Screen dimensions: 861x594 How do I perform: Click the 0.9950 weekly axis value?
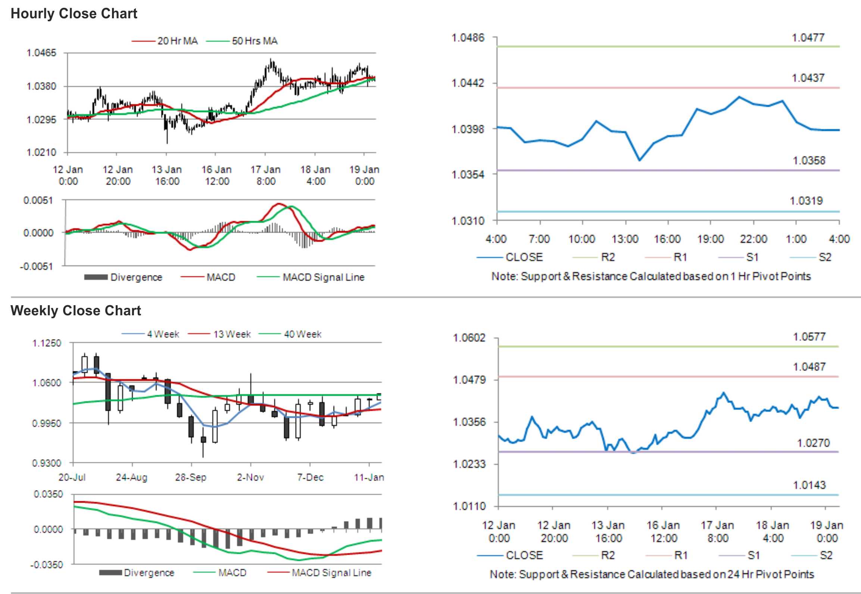(47, 423)
